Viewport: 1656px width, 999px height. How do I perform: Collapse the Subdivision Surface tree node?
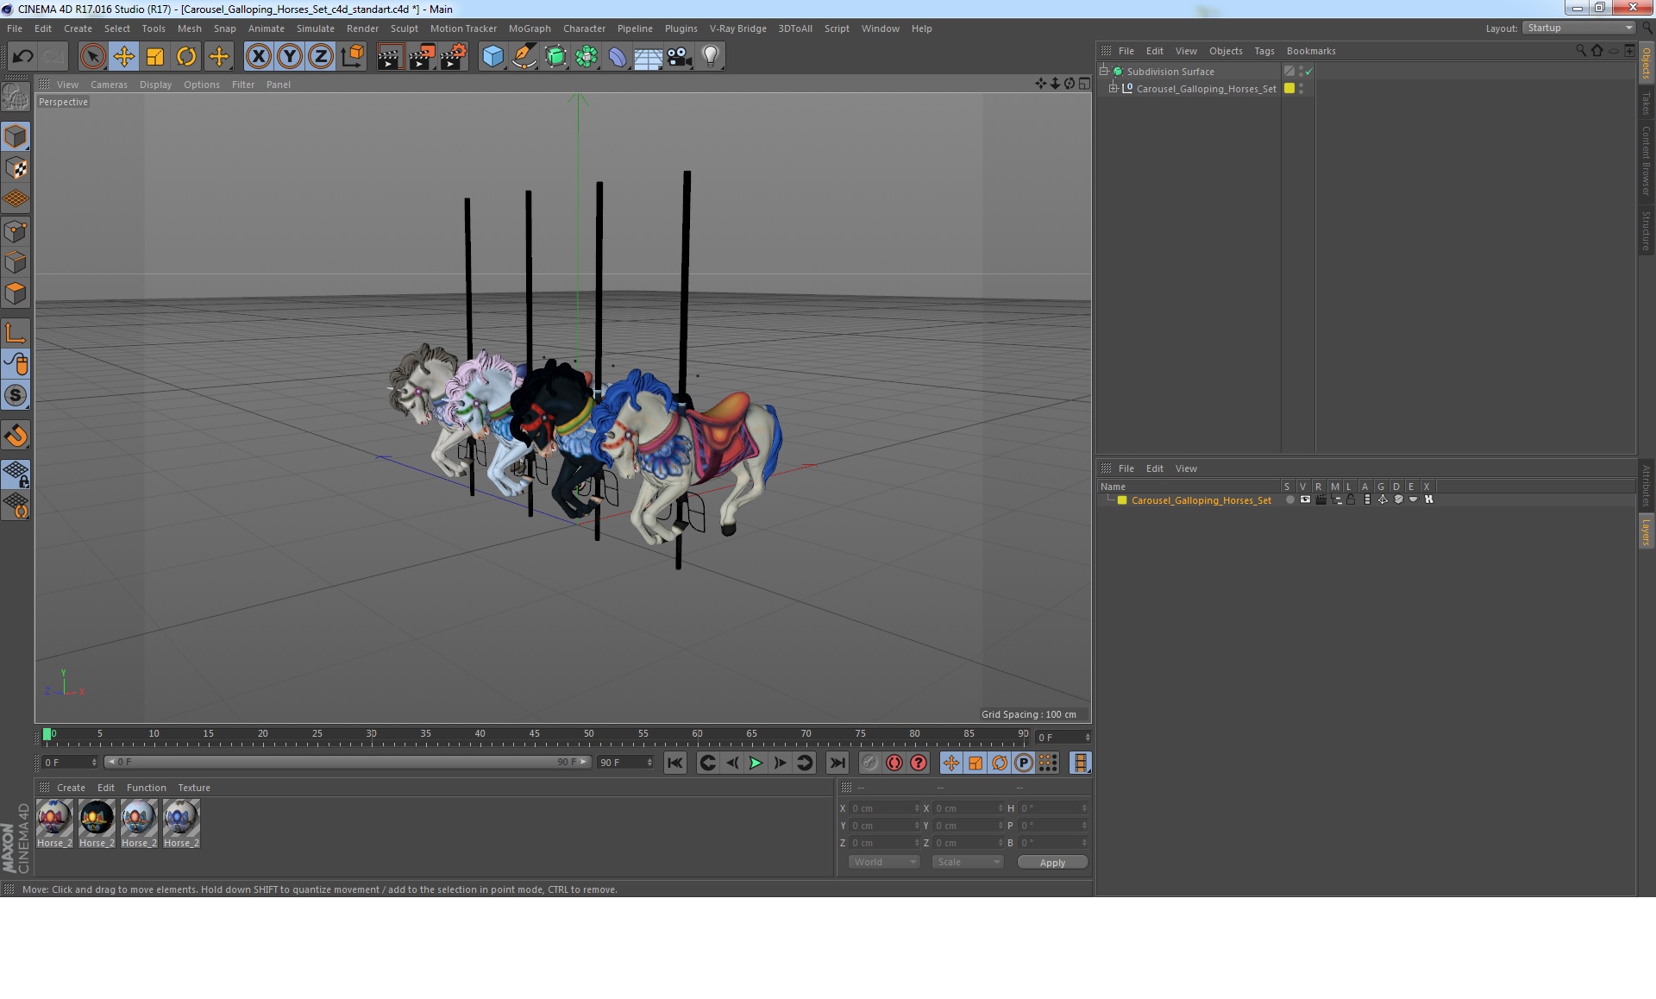pos(1104,71)
